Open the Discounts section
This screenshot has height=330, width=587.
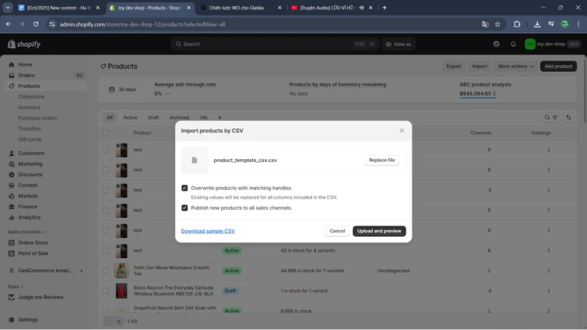point(30,175)
